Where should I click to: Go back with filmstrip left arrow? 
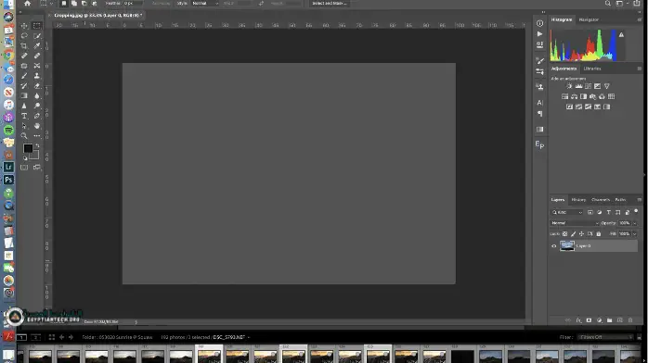point(61,337)
